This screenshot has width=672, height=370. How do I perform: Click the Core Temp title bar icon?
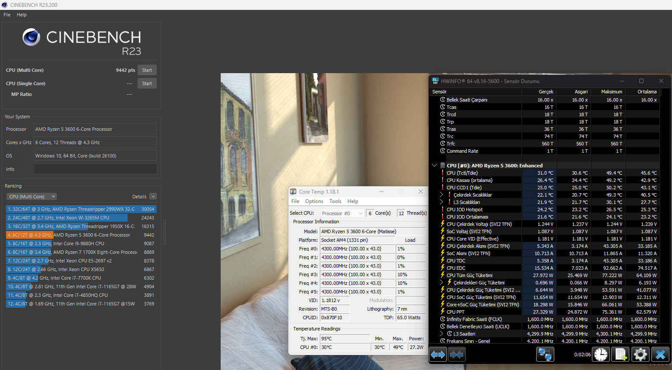coord(293,192)
